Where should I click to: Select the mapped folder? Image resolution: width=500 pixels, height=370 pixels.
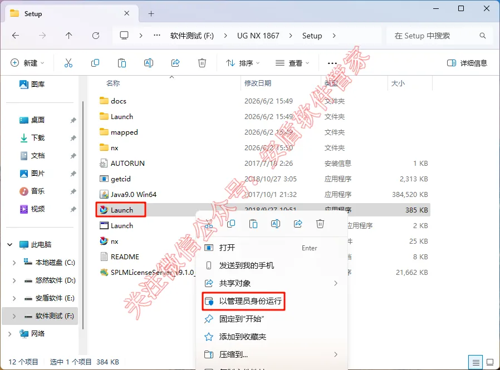(119, 132)
